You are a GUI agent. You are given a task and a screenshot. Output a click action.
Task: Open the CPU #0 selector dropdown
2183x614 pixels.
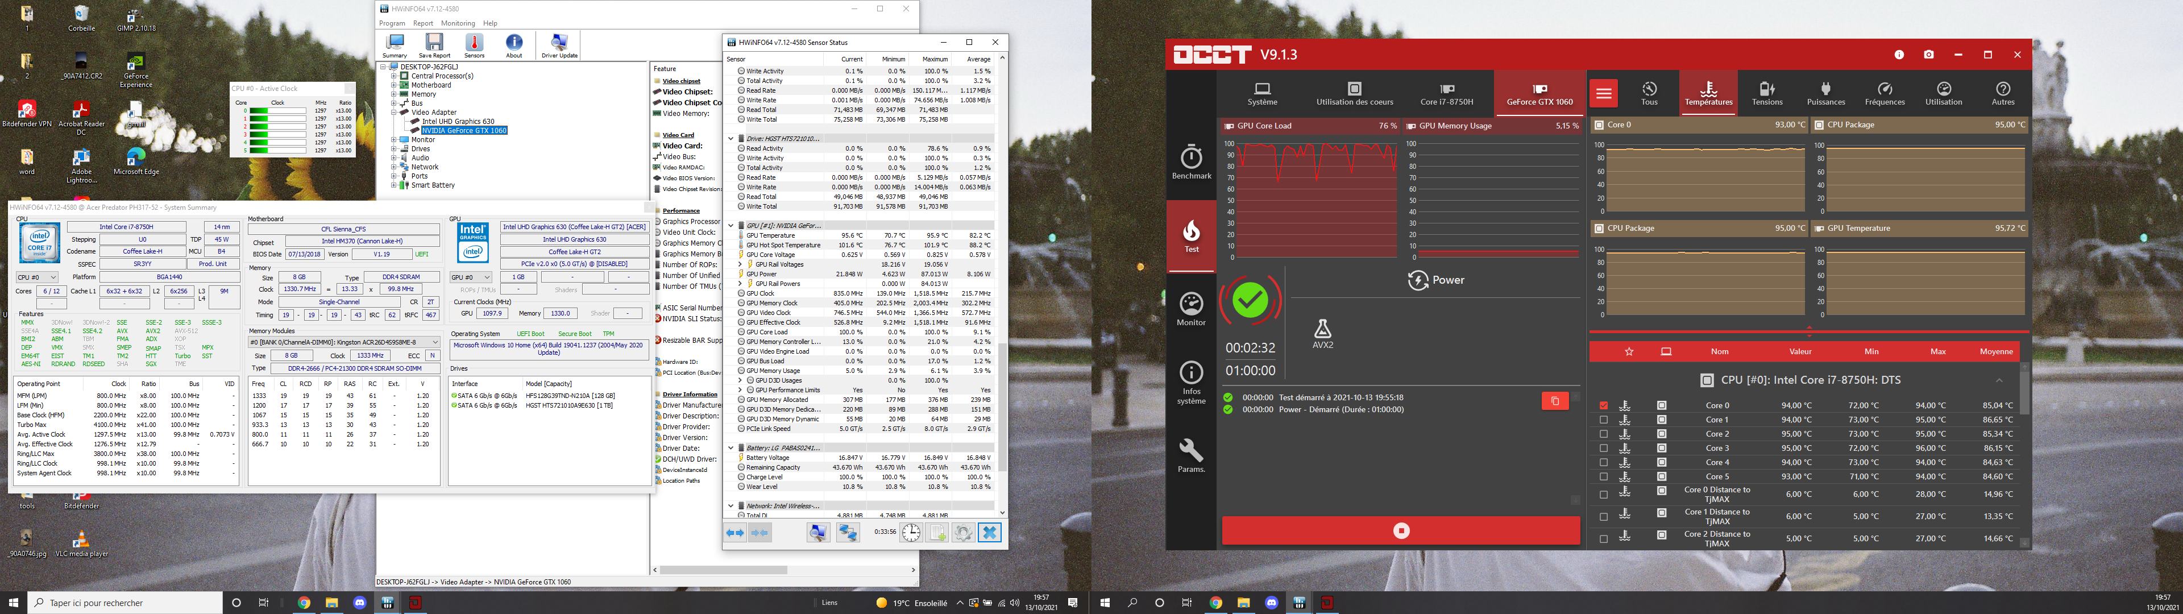pos(38,277)
